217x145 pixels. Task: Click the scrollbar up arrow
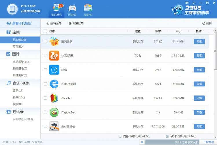click(x=215, y=30)
